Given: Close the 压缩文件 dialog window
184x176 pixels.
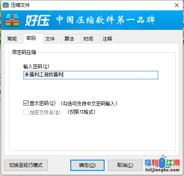Looking at the screenshot, I should tap(177, 5).
